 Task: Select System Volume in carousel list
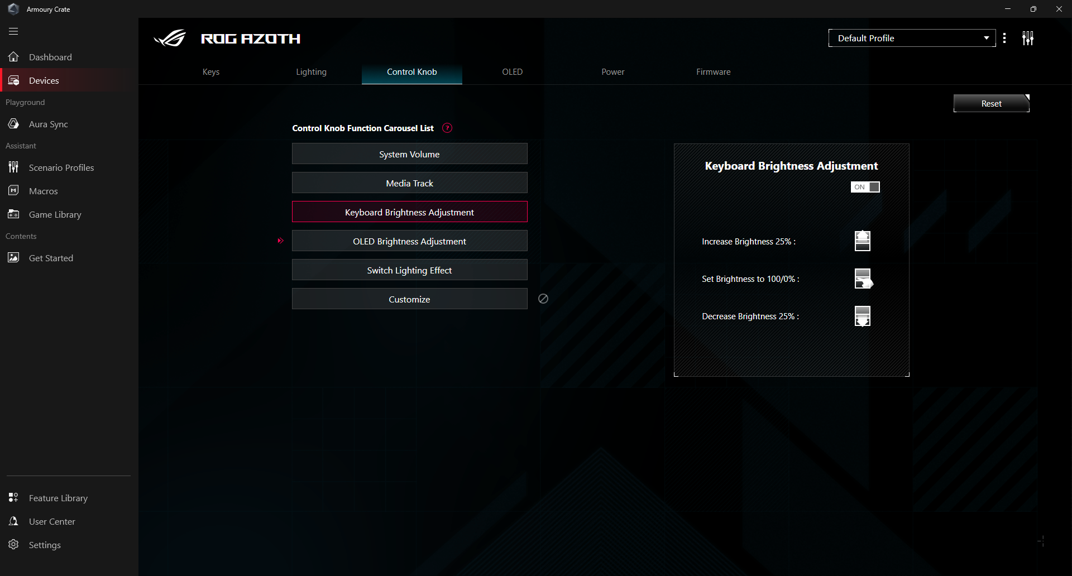pos(410,153)
